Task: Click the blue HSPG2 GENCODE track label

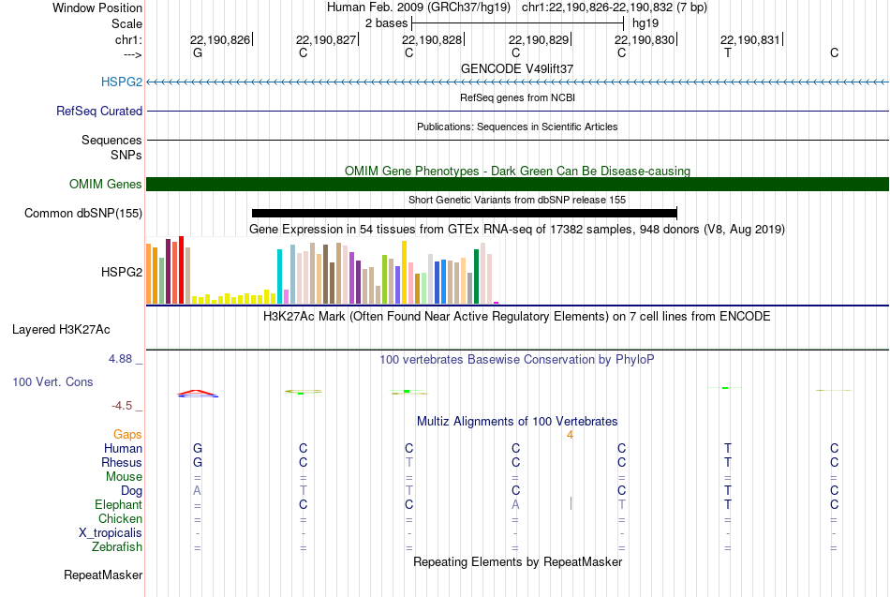Action: pos(122,82)
